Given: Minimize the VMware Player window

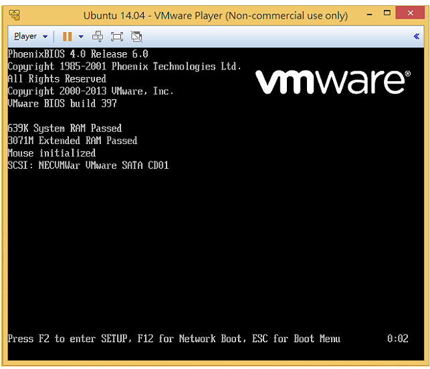Looking at the screenshot, I should [370, 14].
